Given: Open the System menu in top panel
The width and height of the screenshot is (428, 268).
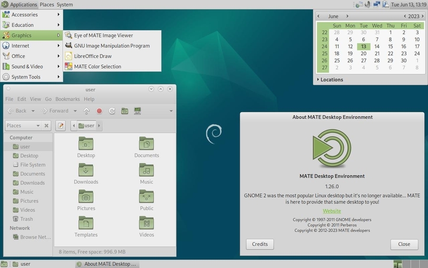Looking at the screenshot, I should [x=65, y=4].
